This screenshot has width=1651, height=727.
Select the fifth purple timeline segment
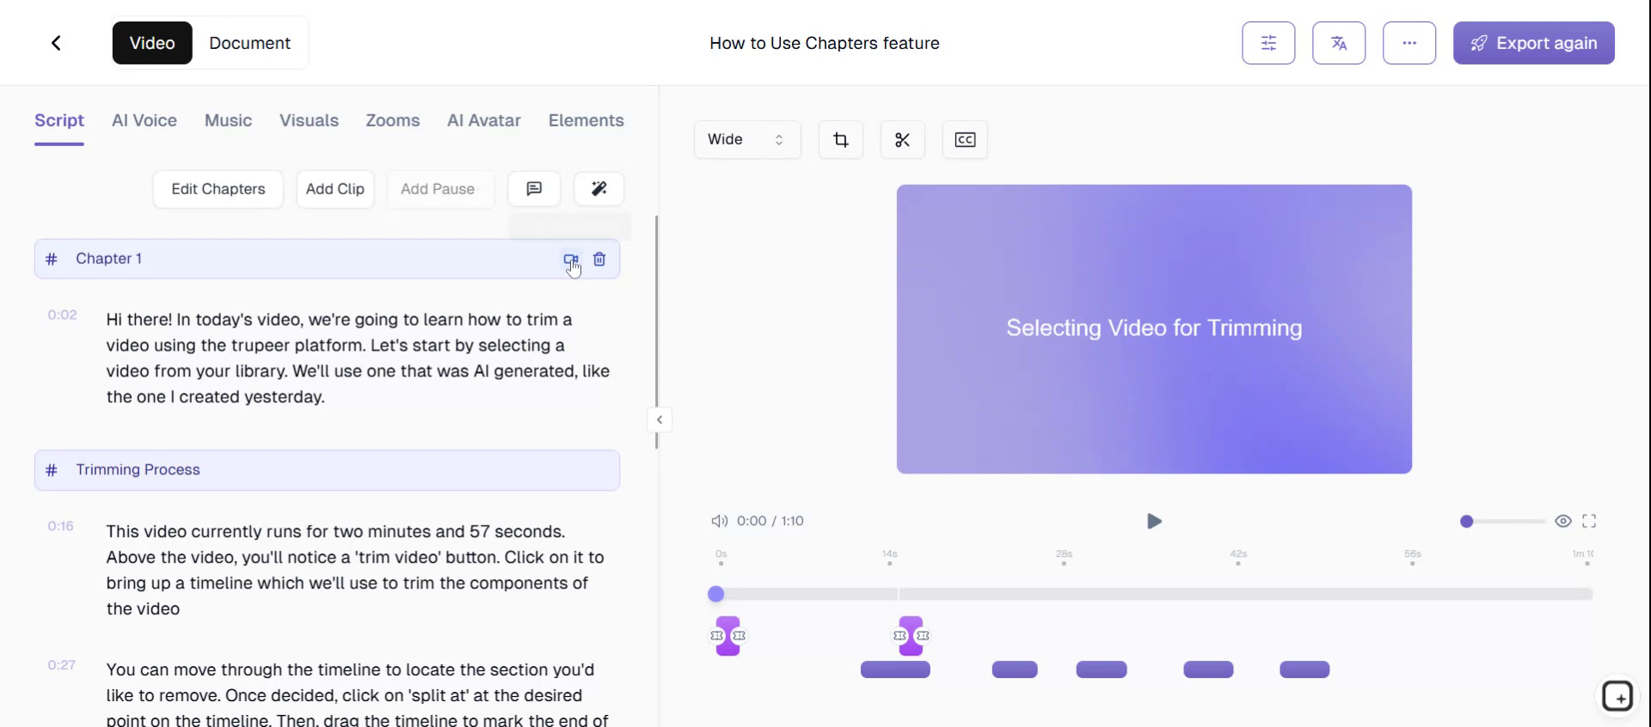[1304, 669]
